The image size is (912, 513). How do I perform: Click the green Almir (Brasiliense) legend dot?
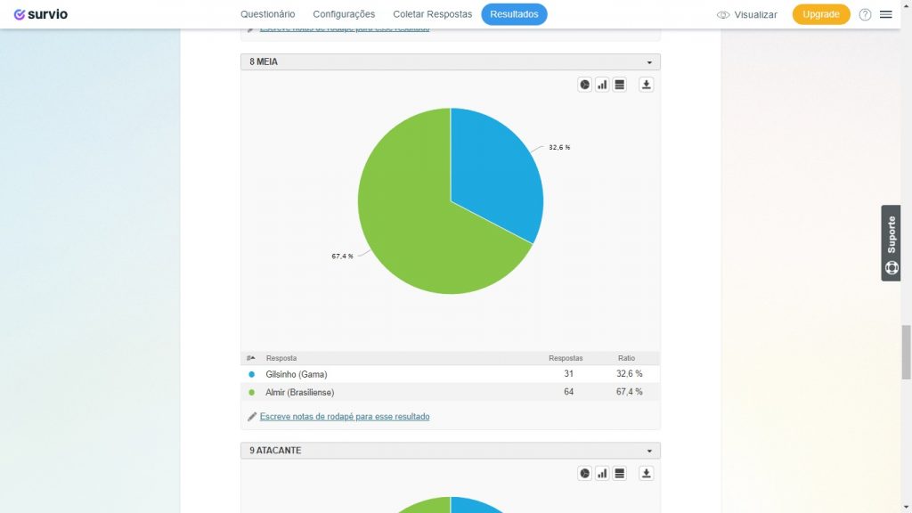251,392
